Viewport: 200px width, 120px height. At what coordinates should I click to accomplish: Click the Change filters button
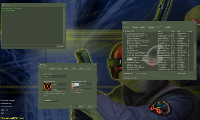tap(129, 73)
